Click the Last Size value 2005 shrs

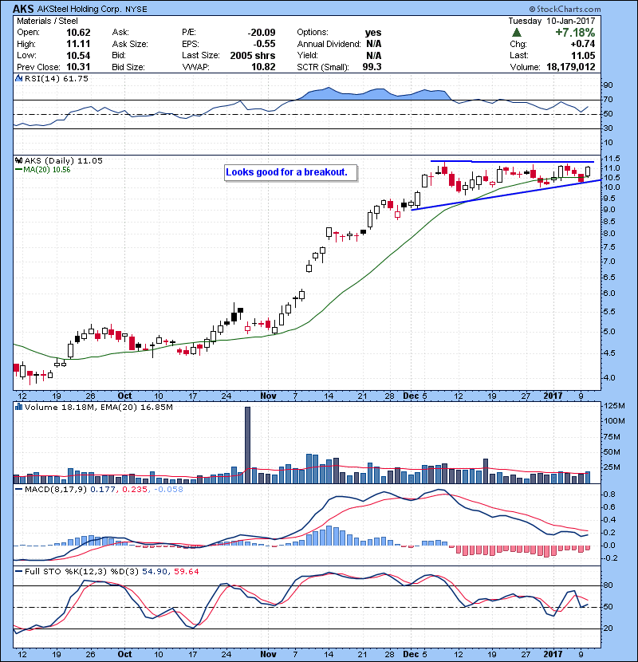point(253,55)
